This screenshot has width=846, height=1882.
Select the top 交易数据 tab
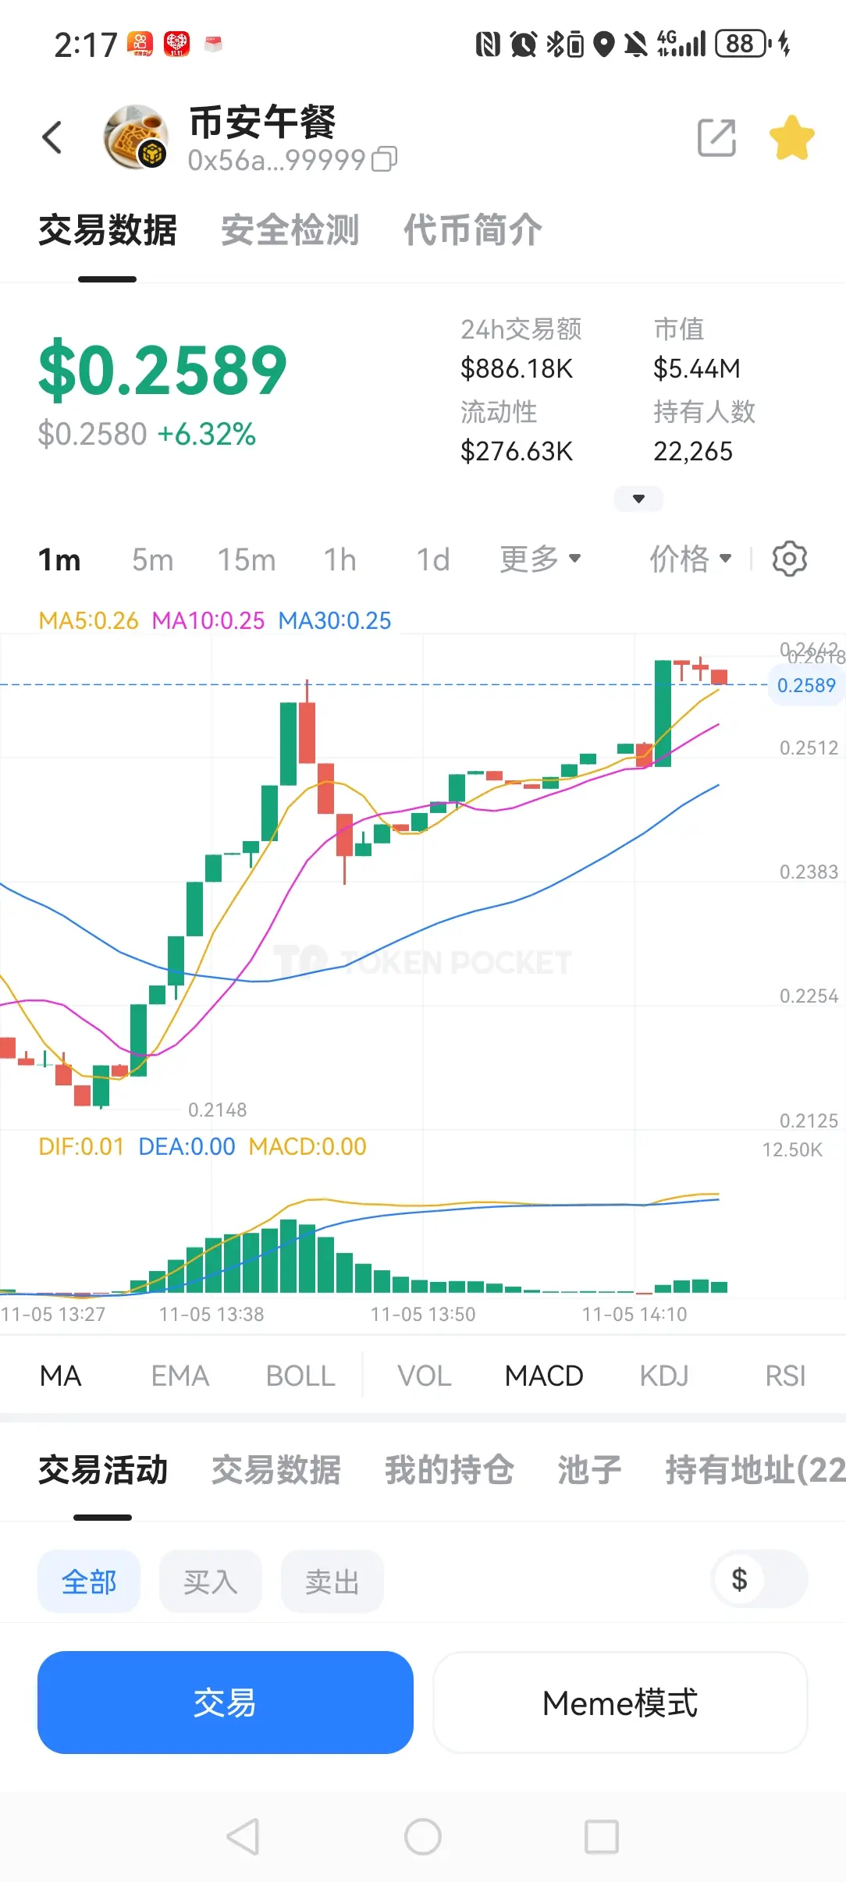pos(108,230)
